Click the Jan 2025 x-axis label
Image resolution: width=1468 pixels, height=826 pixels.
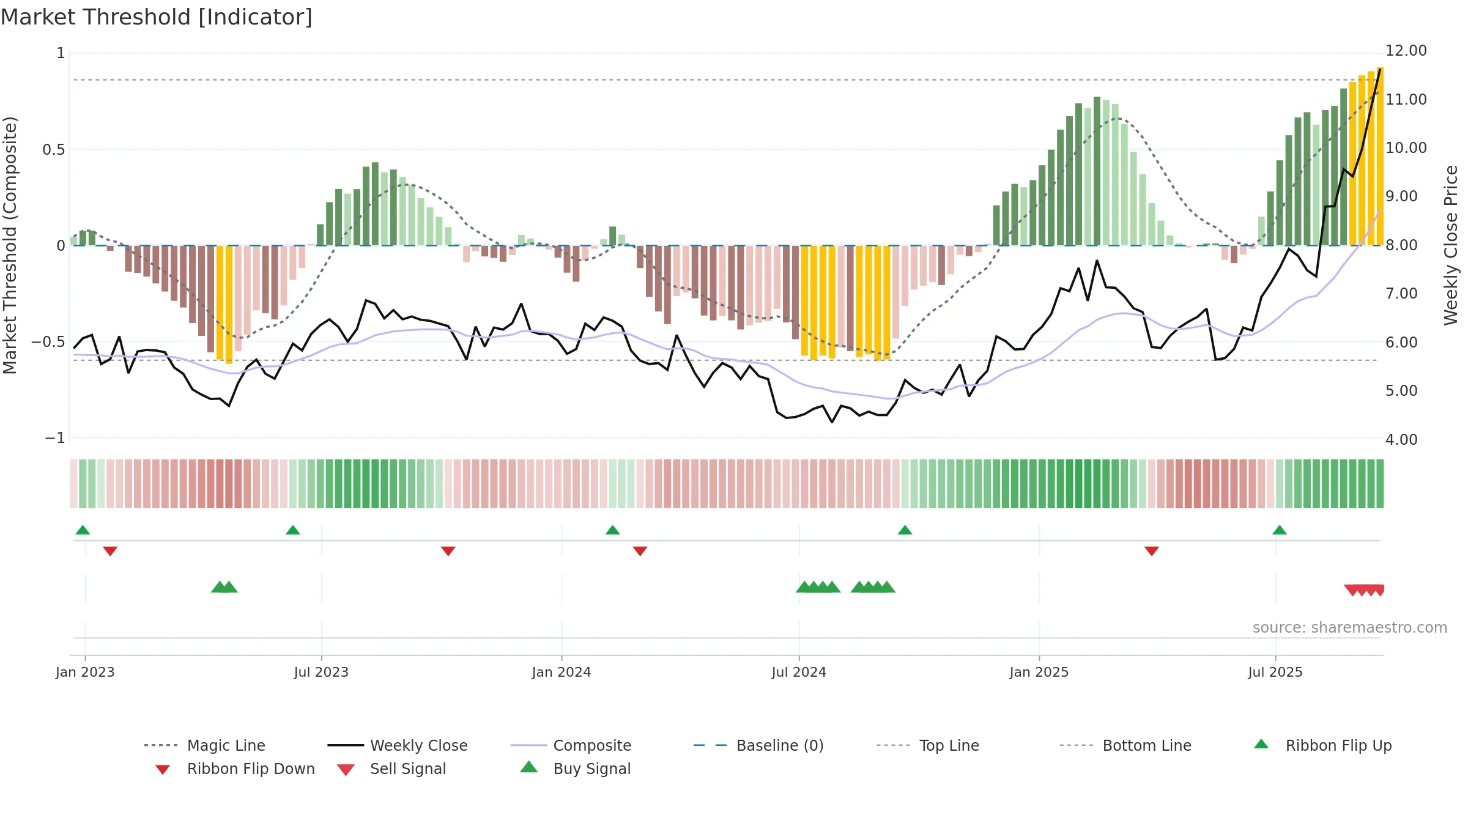(x=1039, y=672)
